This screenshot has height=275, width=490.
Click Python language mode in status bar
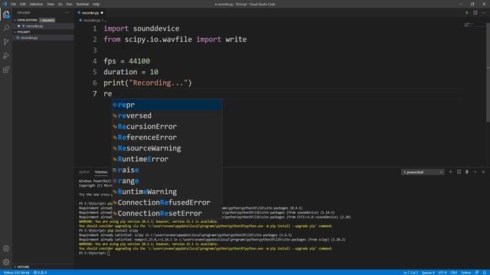pyautogui.click(x=466, y=273)
